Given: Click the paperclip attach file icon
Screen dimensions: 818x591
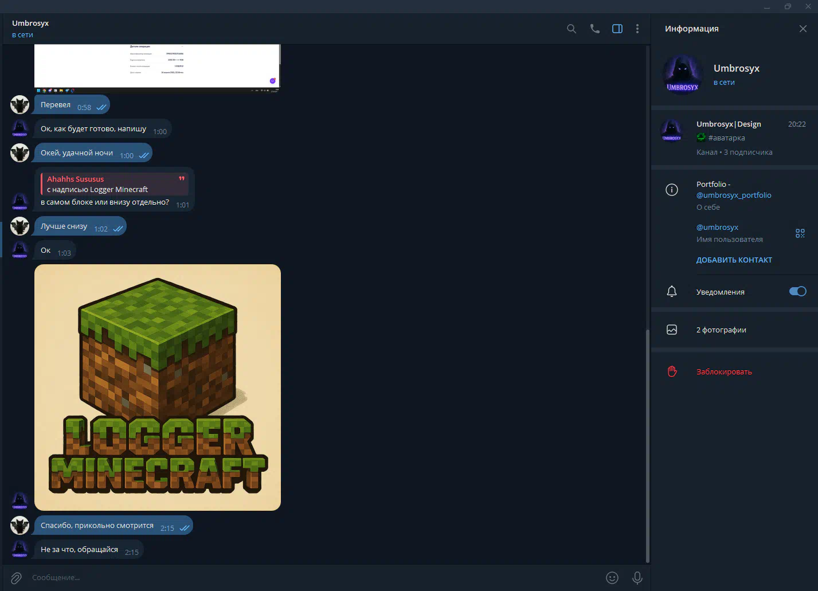Looking at the screenshot, I should point(16,578).
